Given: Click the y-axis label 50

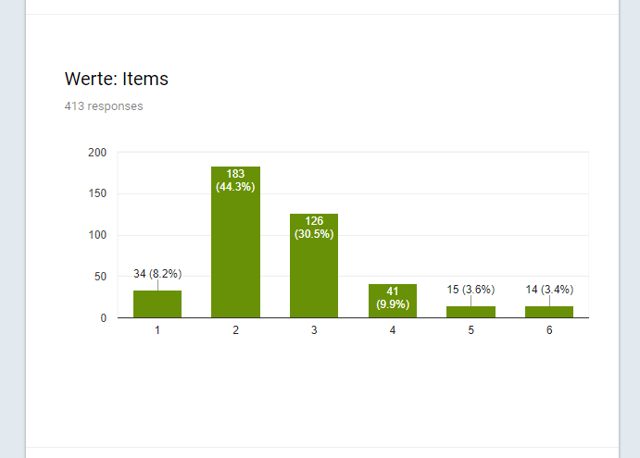Looking at the screenshot, I should [x=100, y=277].
